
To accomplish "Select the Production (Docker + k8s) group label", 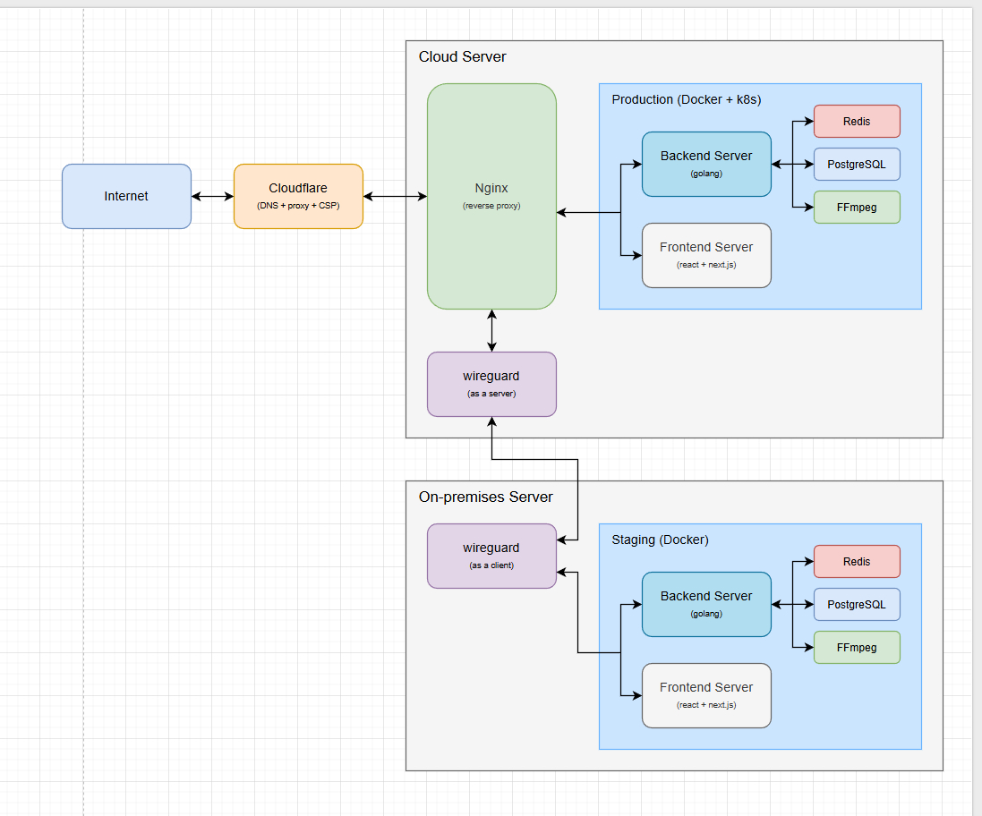I will pyautogui.click(x=686, y=99).
